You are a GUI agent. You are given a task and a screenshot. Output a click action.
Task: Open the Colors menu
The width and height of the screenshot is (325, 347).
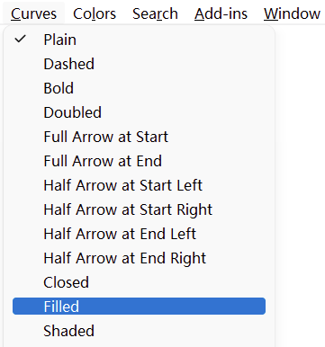[x=95, y=13]
